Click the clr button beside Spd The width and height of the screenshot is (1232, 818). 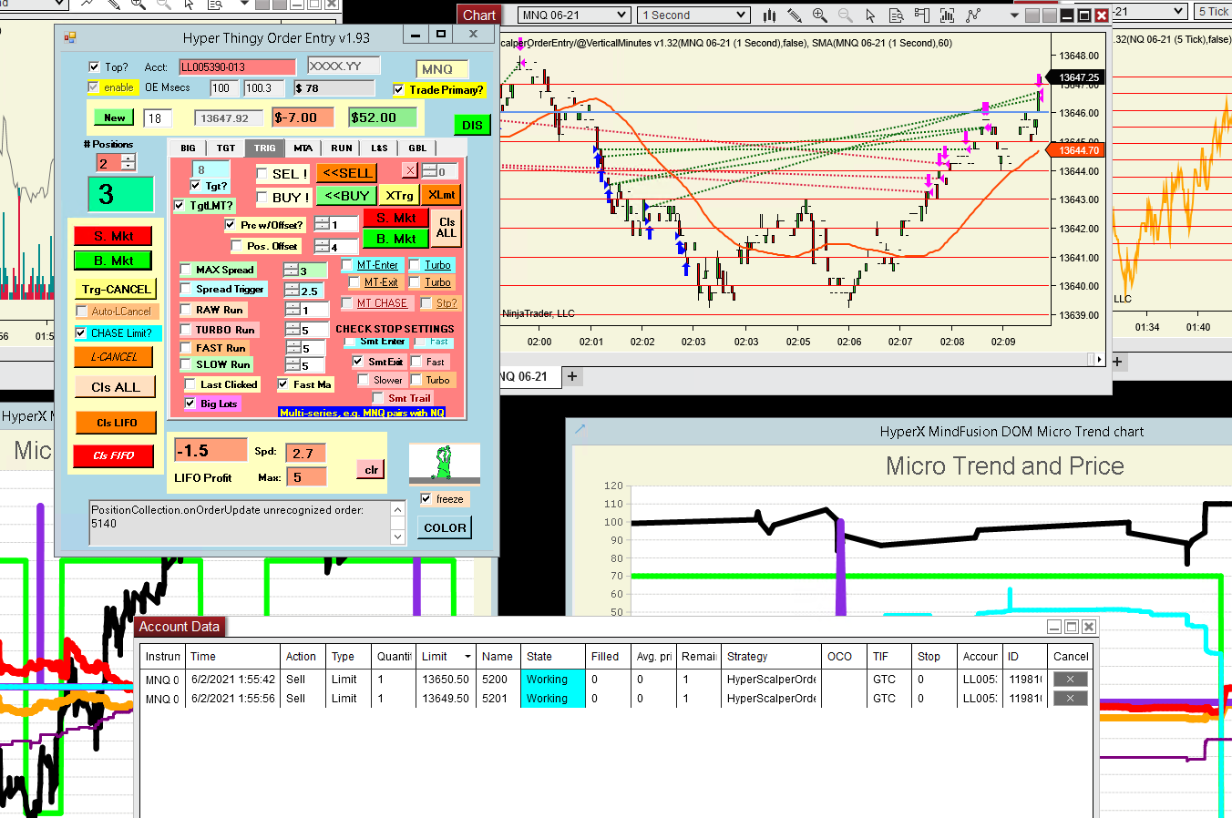click(x=372, y=470)
